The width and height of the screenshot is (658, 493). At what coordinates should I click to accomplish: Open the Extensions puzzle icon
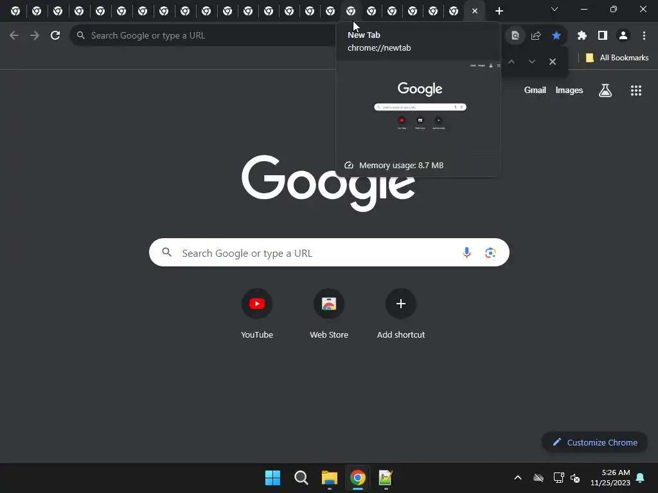582,36
